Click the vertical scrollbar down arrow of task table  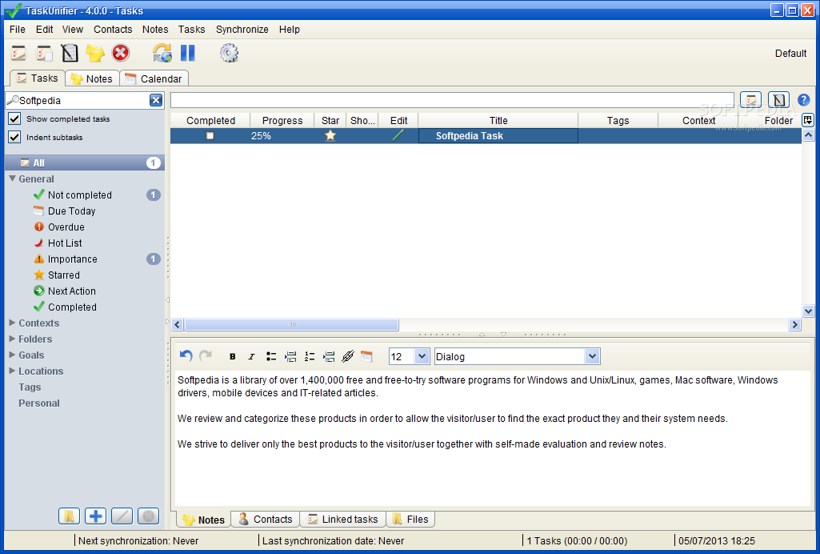tap(808, 311)
